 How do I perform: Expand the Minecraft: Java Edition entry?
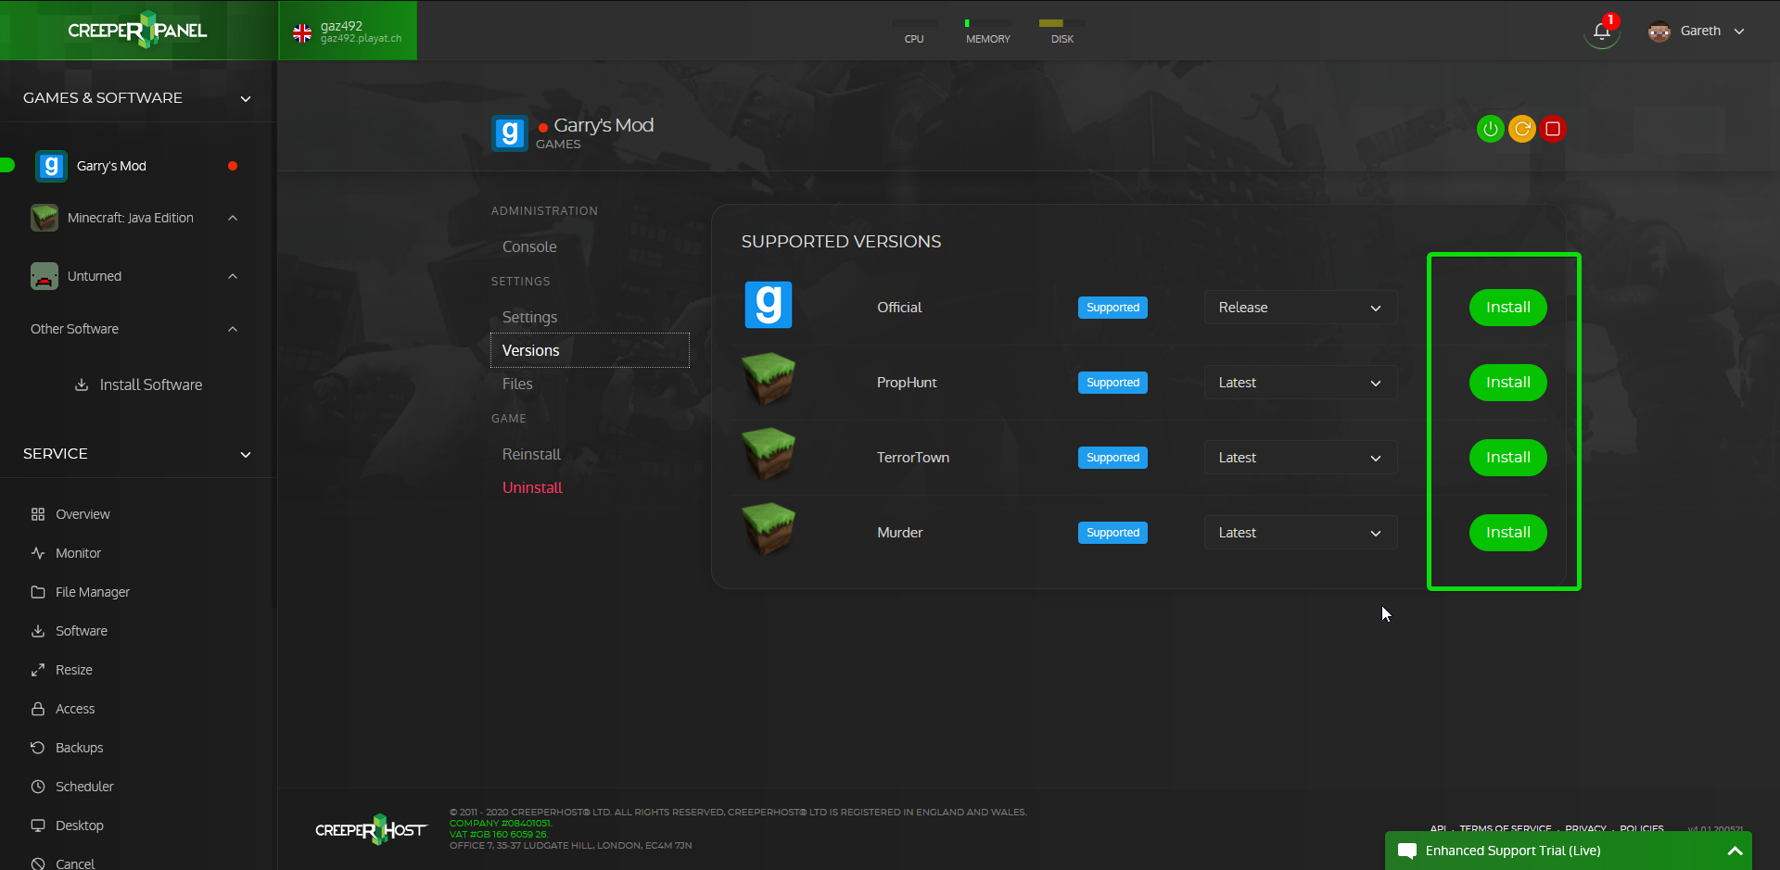click(233, 218)
